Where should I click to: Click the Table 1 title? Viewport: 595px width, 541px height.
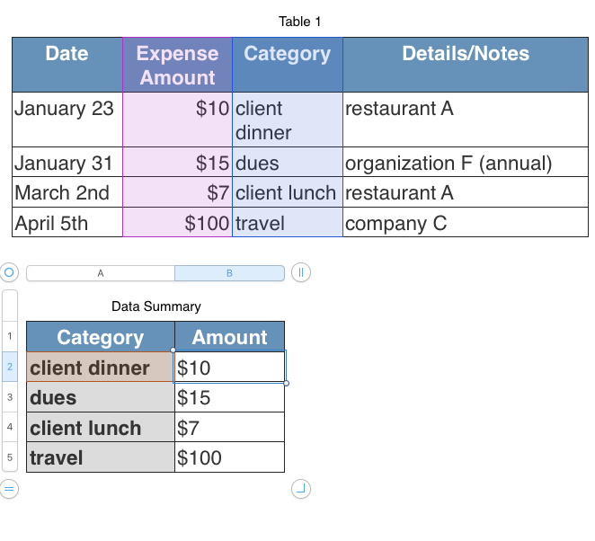pos(300,22)
